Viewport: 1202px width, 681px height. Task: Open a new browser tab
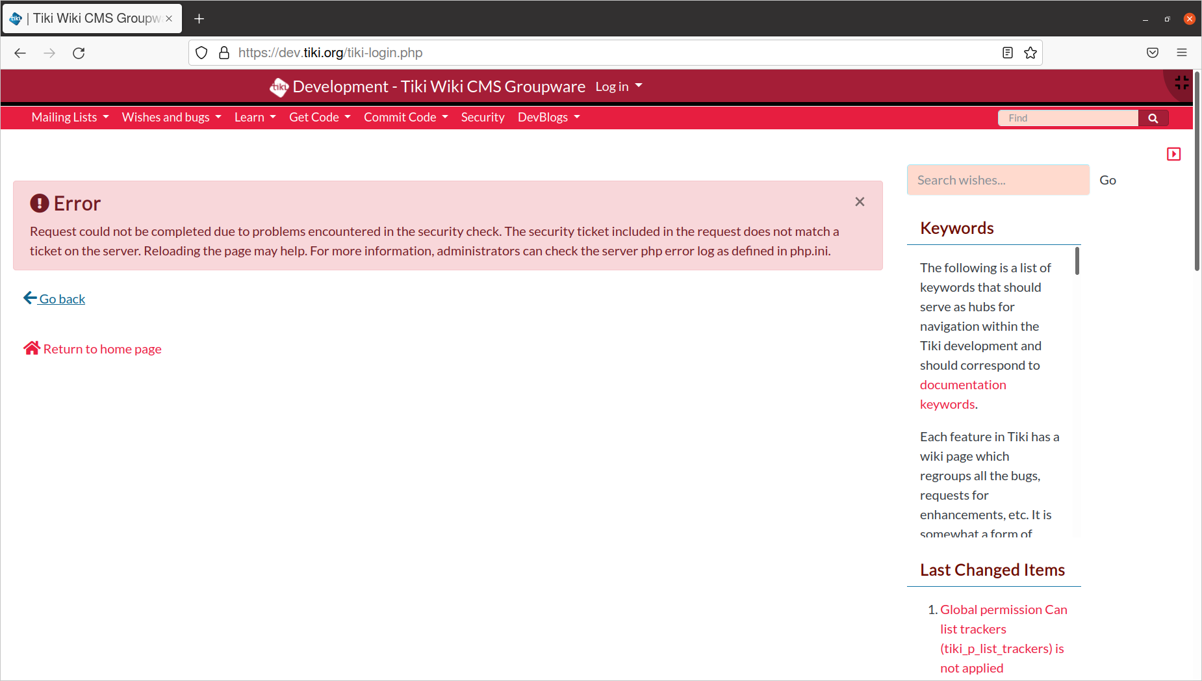pyautogui.click(x=199, y=19)
